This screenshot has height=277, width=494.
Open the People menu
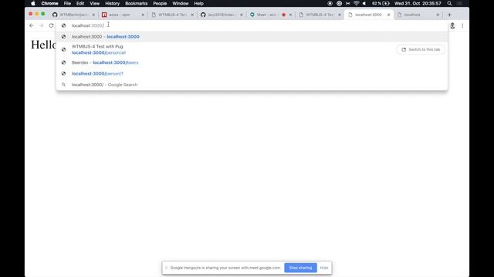160,3
